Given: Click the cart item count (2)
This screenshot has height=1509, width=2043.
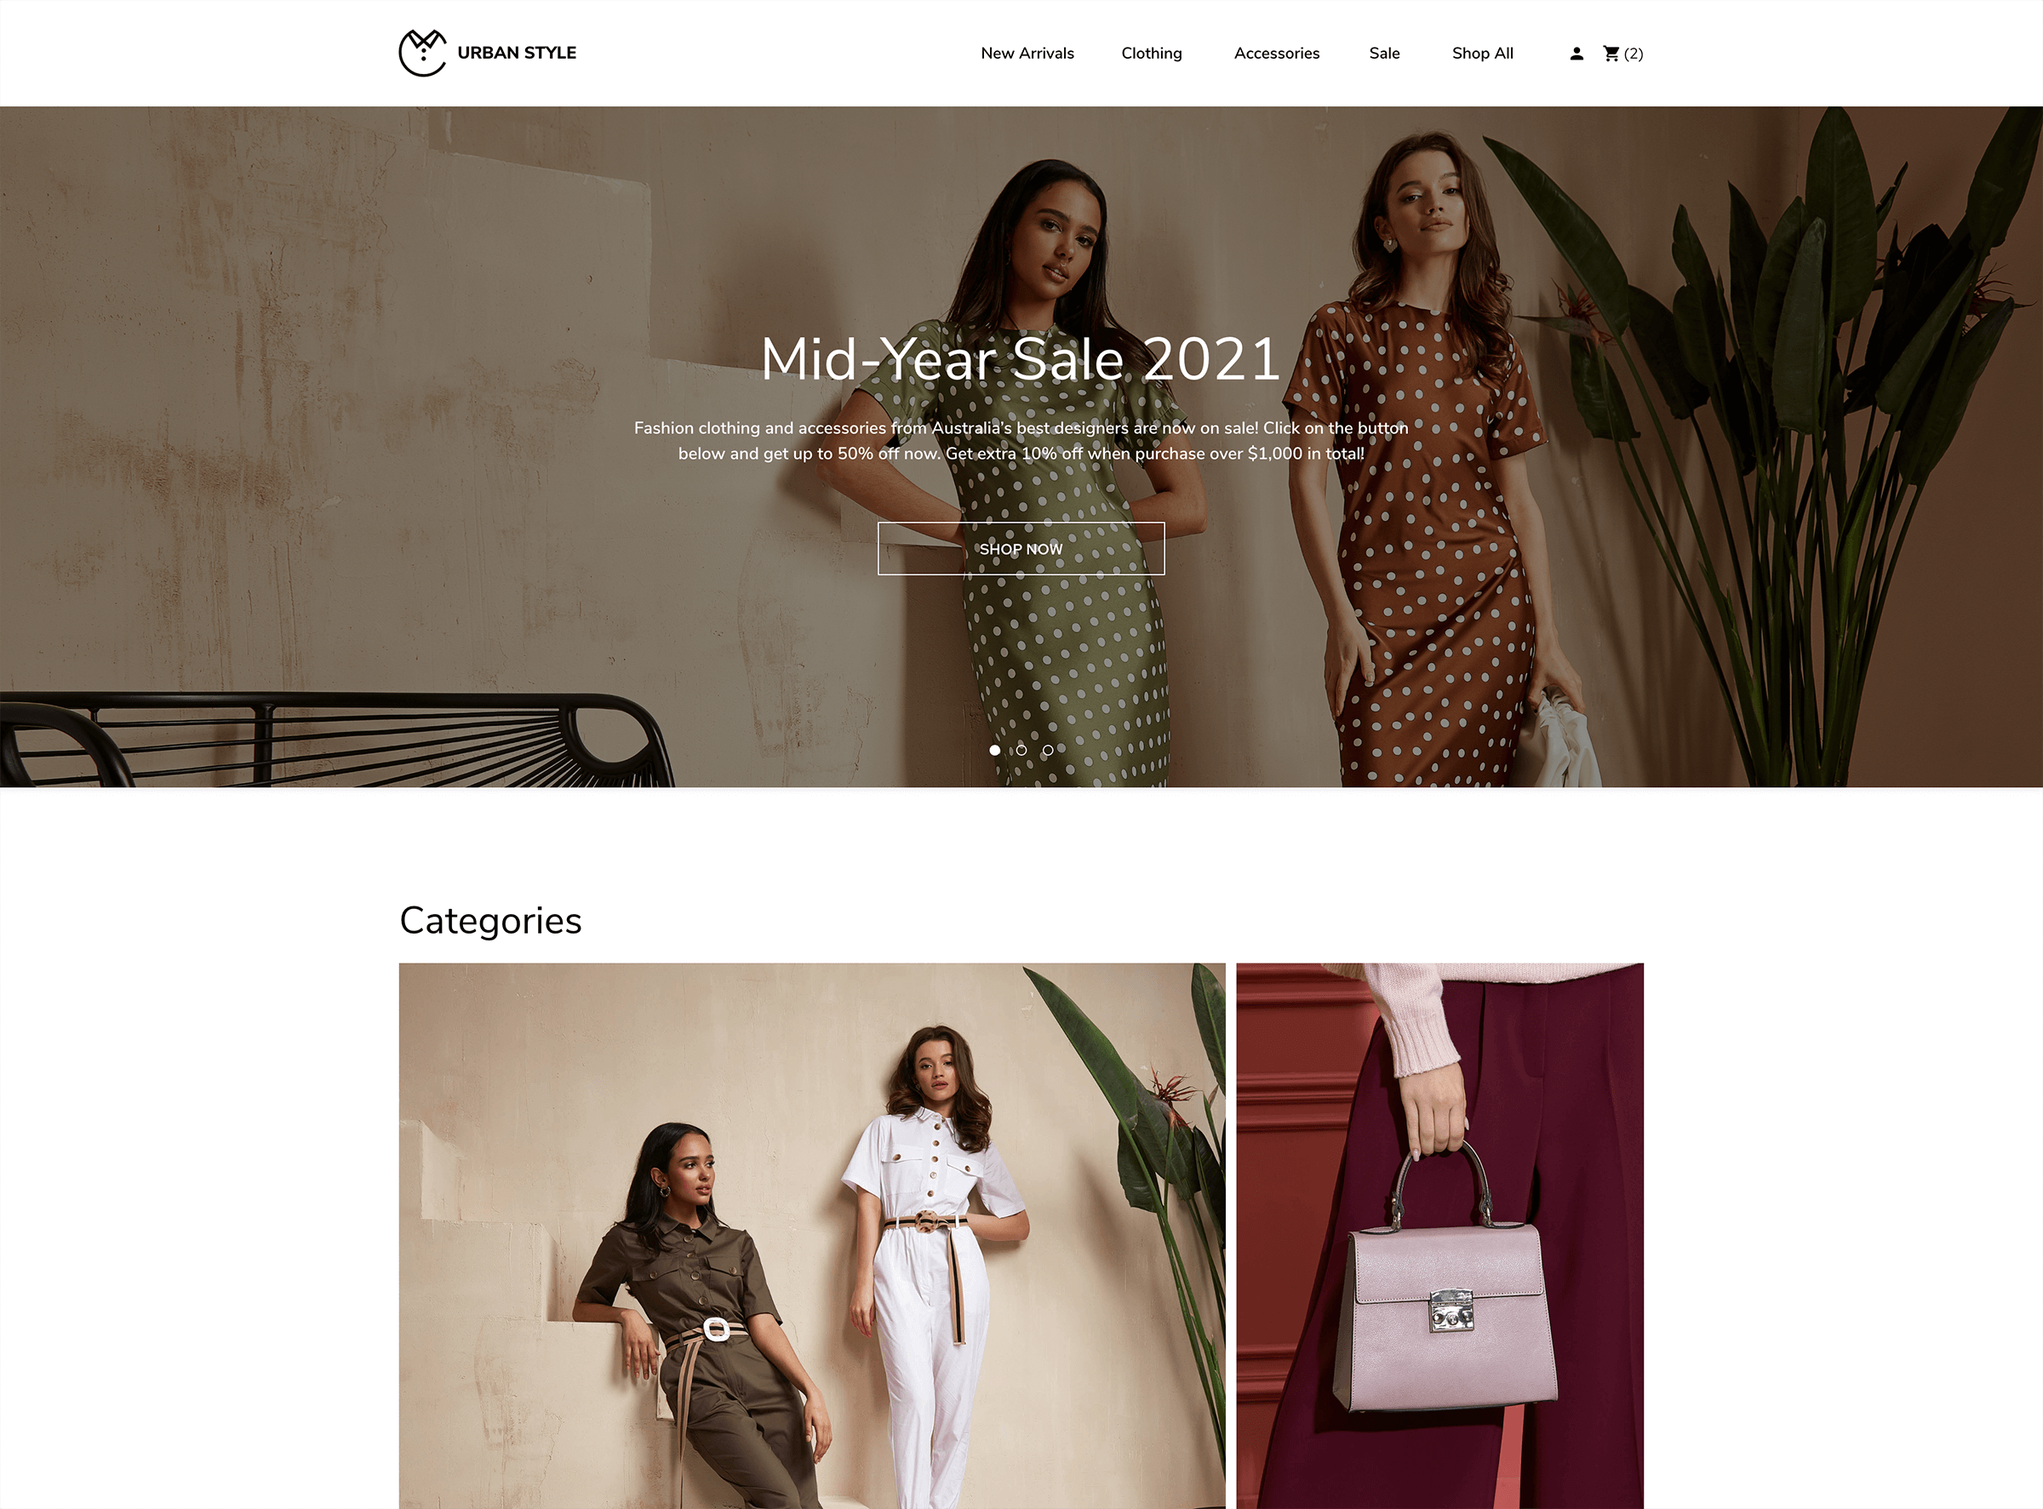Looking at the screenshot, I should click(1633, 54).
